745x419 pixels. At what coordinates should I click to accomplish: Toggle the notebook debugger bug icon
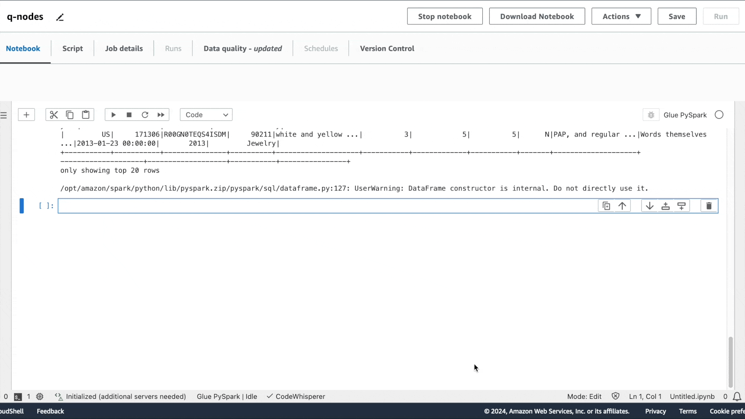[x=651, y=115]
